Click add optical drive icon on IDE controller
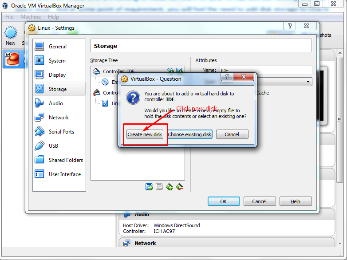347x260 pixels. [x=170, y=71]
